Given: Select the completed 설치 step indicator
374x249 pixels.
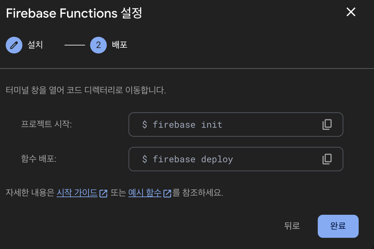Looking at the screenshot, I should pos(14,45).
